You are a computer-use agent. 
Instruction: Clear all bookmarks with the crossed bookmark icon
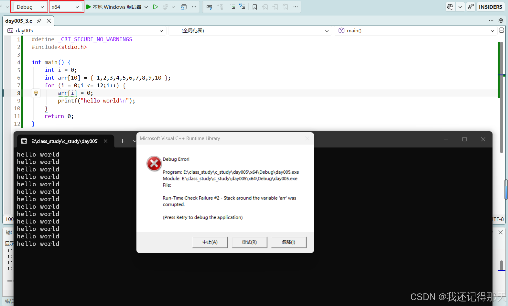pos(286,7)
